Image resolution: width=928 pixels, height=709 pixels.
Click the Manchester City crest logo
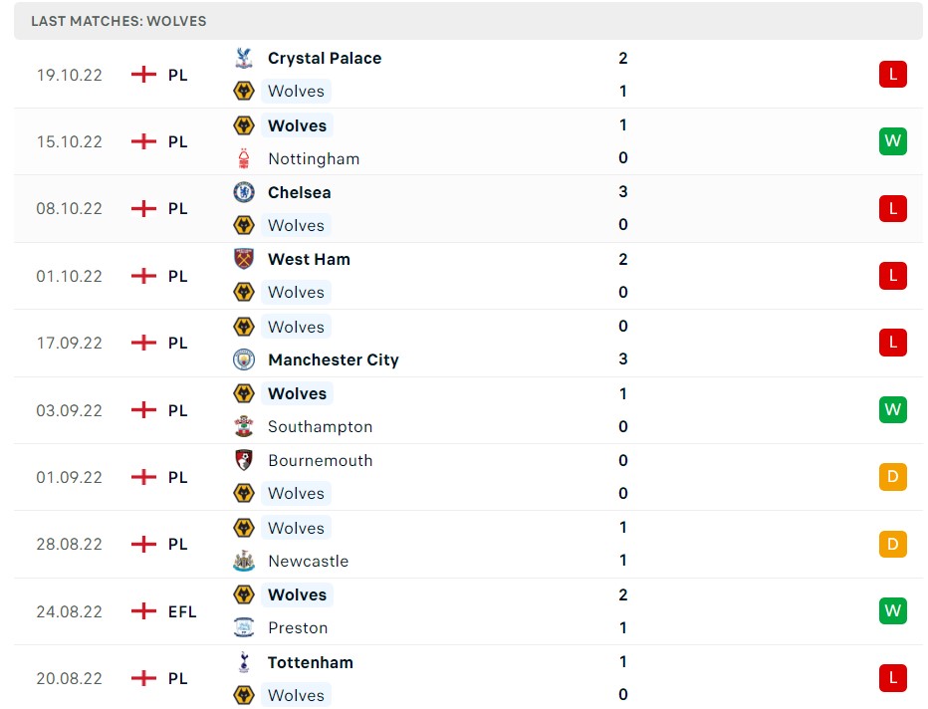[x=243, y=359]
